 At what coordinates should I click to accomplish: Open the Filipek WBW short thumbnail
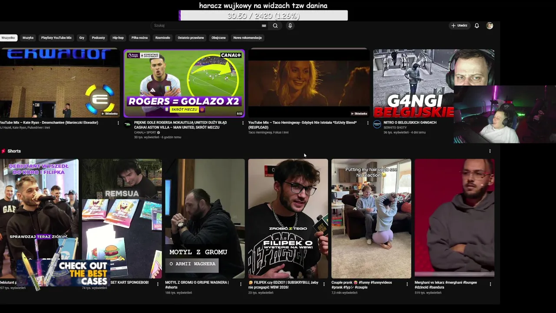point(288,219)
